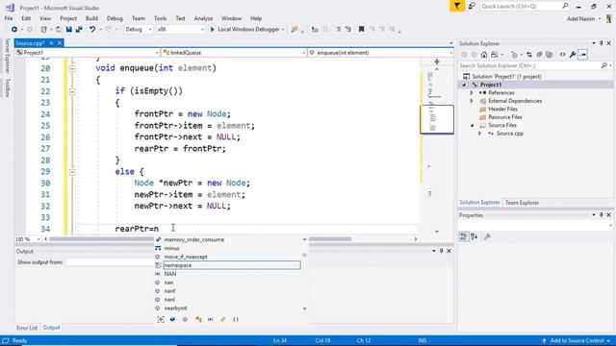Click the Switch Views icon in Solution Explorer

tap(494, 55)
